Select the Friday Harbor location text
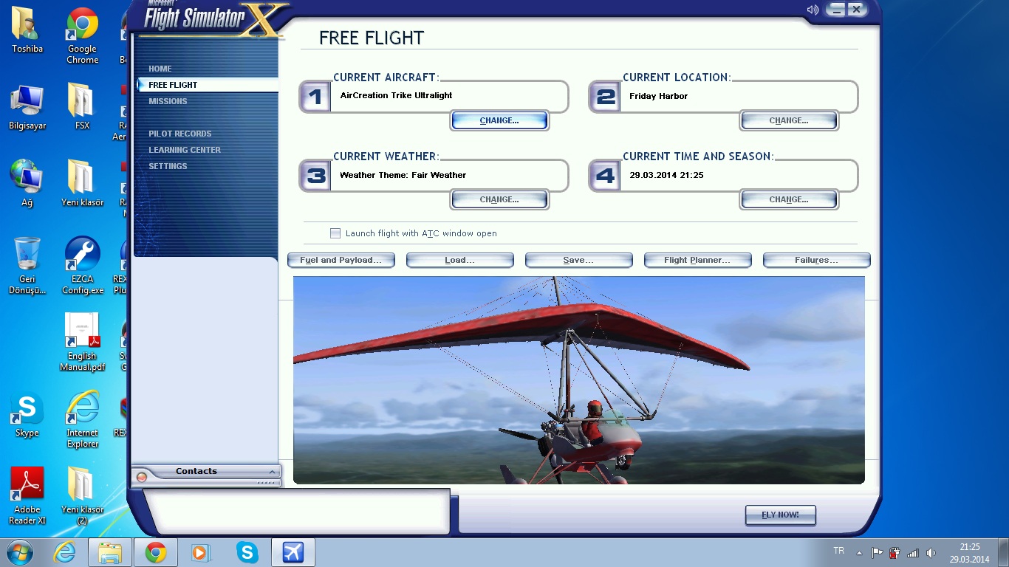The image size is (1009, 567). 658,96
